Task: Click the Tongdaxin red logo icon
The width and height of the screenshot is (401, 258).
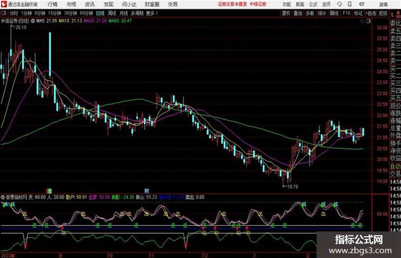Action: coord(3,4)
